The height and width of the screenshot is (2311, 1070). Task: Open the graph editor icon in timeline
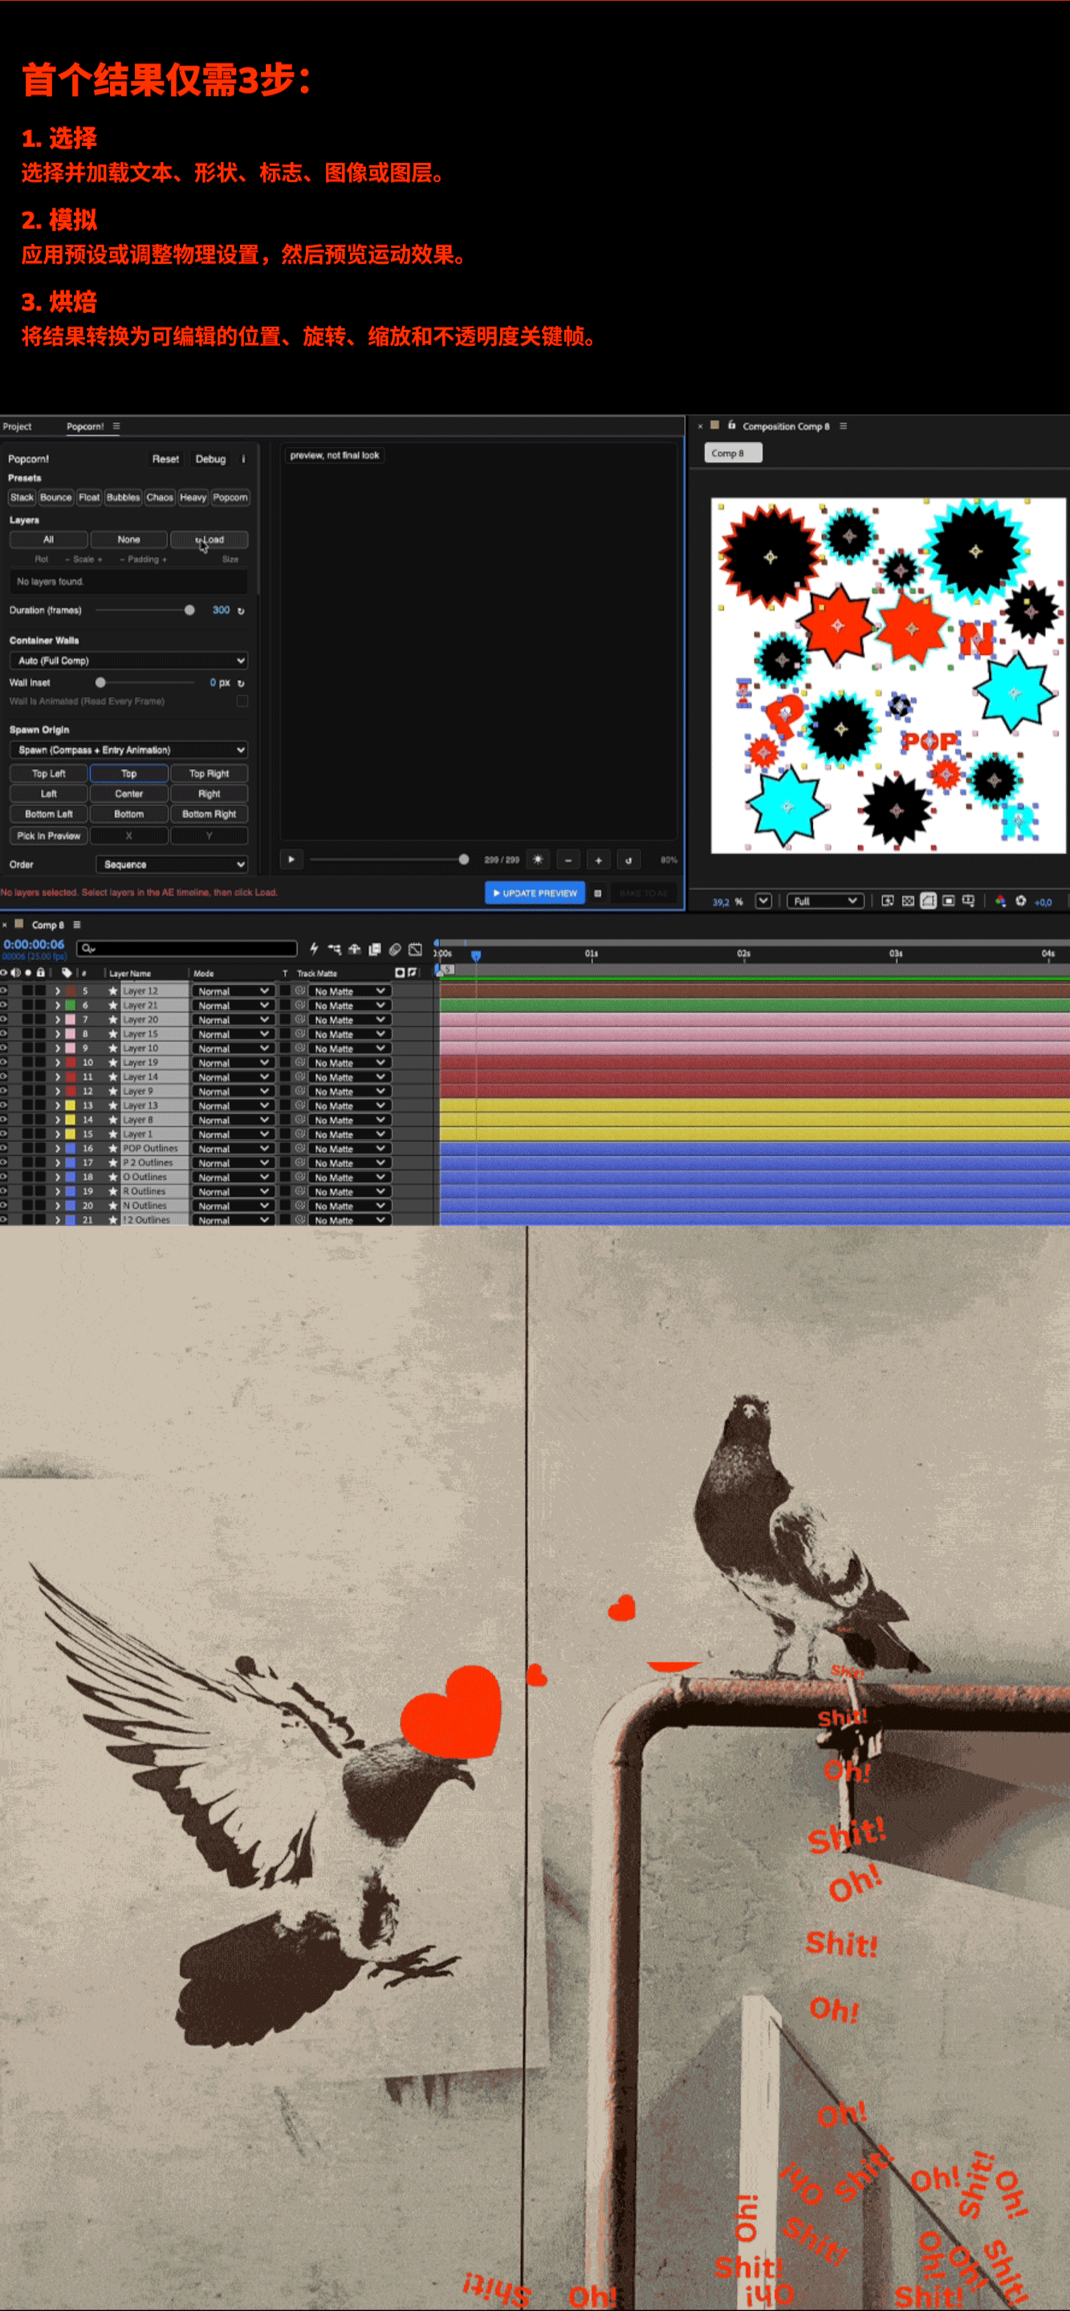pos(415,948)
